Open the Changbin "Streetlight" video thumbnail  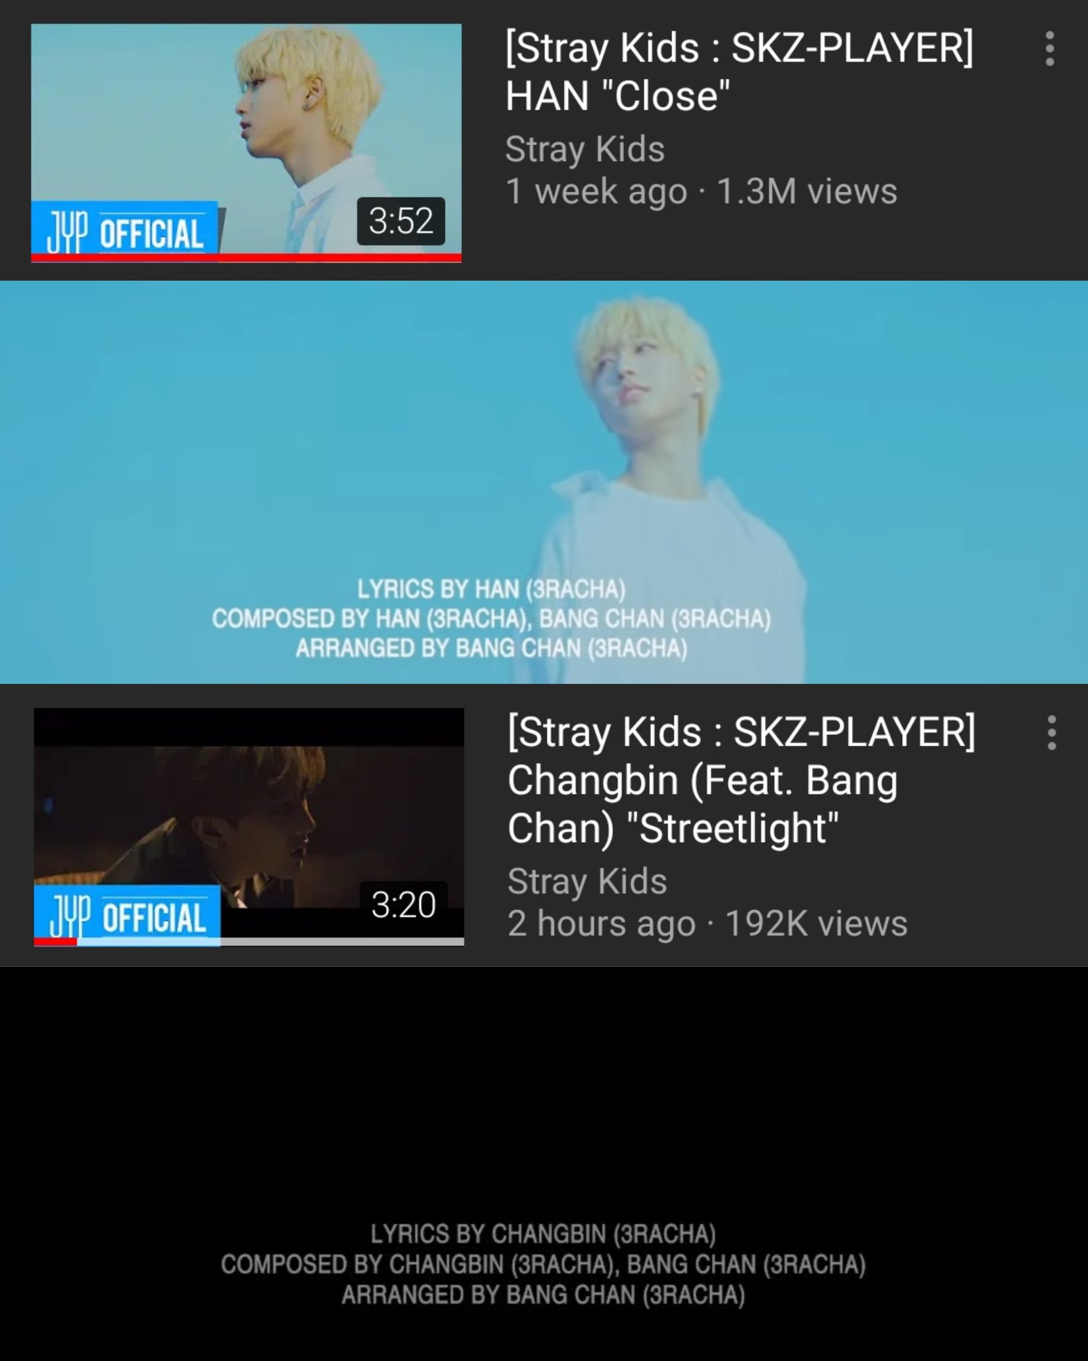tap(249, 827)
